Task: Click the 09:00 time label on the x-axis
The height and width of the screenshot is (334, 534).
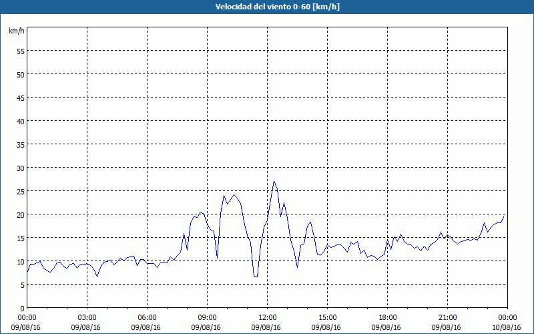Action: click(208, 318)
